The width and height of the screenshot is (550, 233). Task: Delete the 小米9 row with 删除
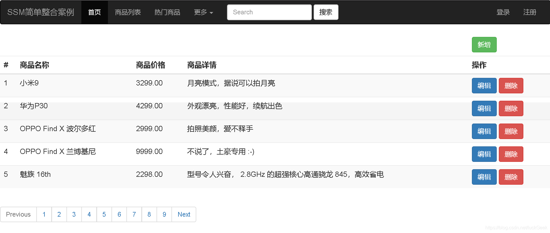point(511,86)
